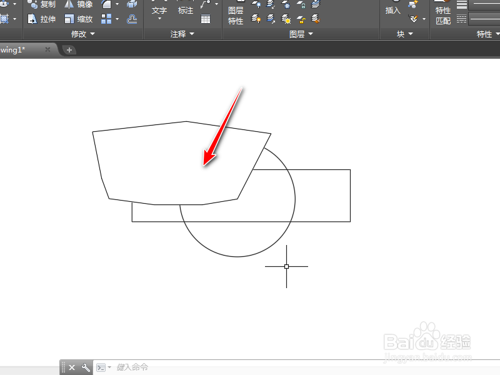Image resolution: width=500 pixels, height=375 pixels.
Task: Select the Scale (缩放) tool
Action: (79, 19)
